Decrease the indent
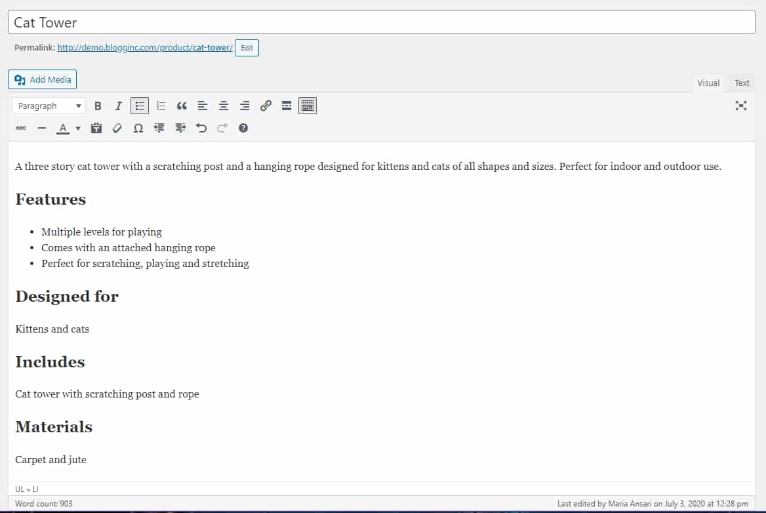Screen dimensions: 766x513 [159, 128]
